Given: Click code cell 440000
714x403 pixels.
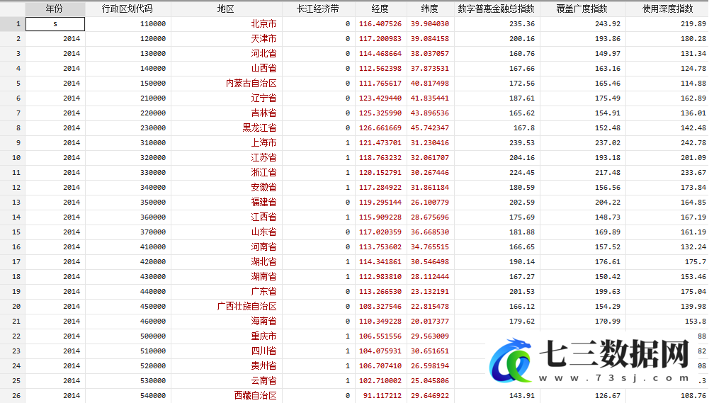Looking at the screenshot, I should coord(128,291).
